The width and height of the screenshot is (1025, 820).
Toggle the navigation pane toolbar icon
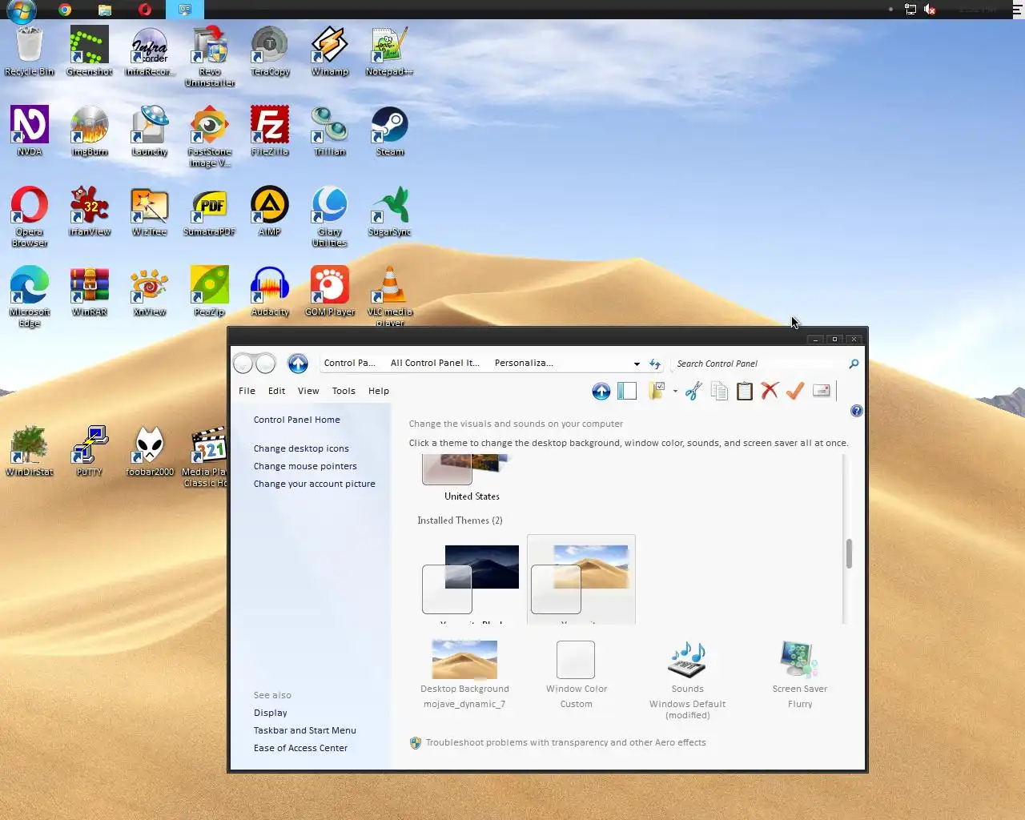point(627,391)
